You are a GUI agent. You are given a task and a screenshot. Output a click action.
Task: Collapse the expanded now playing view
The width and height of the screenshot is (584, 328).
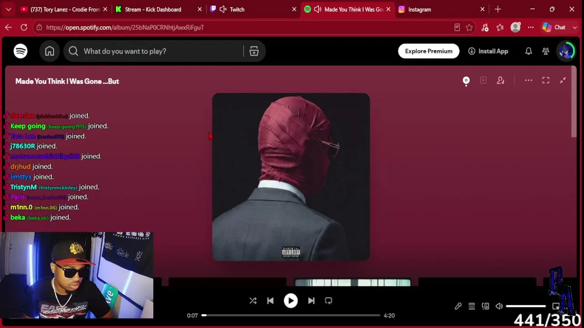(563, 81)
